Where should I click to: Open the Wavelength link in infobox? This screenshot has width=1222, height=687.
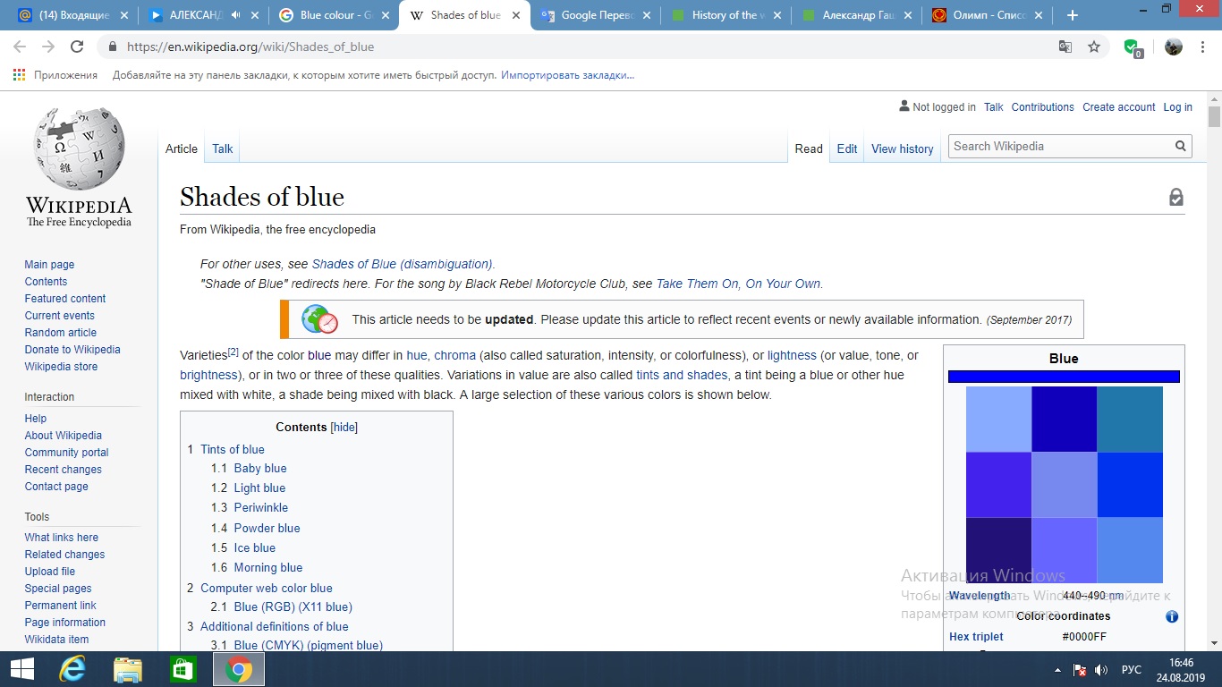980,596
